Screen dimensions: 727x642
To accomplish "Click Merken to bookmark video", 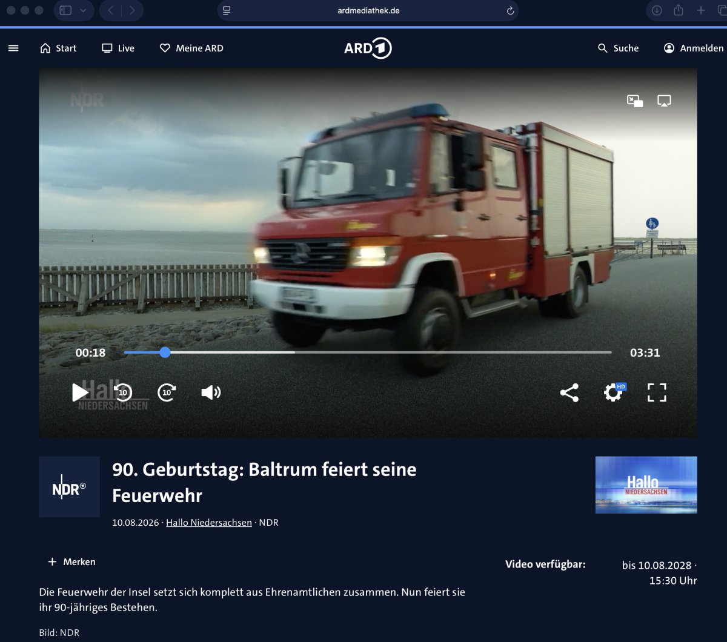I will click(x=71, y=561).
